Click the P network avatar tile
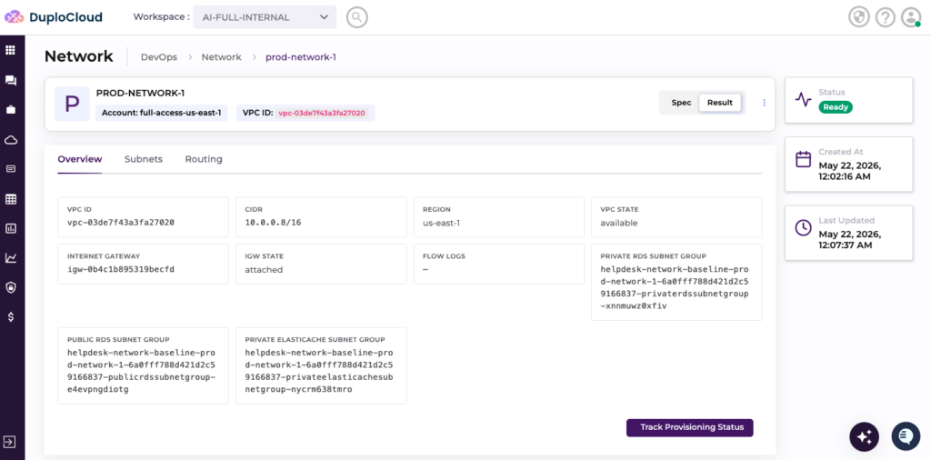The image size is (931, 460). tap(72, 104)
